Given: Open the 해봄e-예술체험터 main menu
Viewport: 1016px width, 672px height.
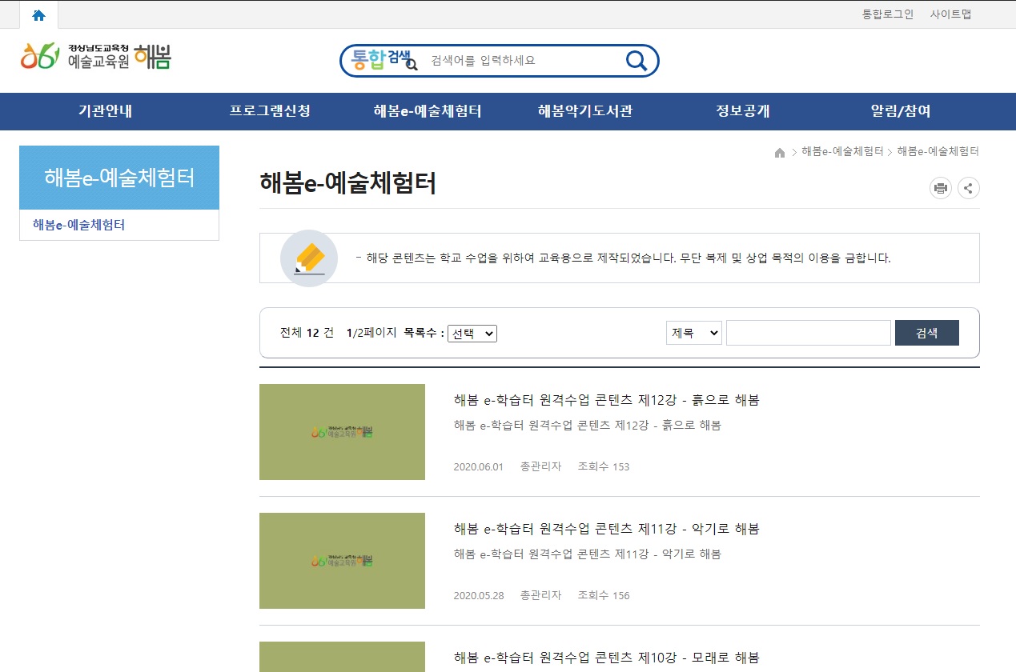Looking at the screenshot, I should 428,111.
